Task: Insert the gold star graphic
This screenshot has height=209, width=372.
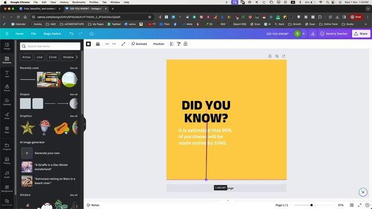Action: (x=27, y=128)
